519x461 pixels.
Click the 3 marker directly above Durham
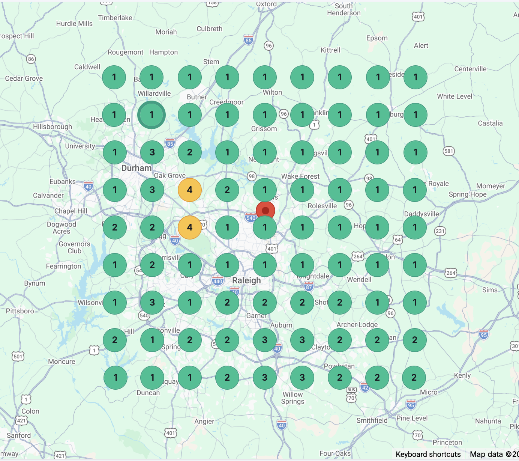(152, 152)
